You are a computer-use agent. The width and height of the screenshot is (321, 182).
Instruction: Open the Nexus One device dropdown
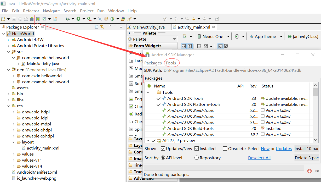point(228,37)
